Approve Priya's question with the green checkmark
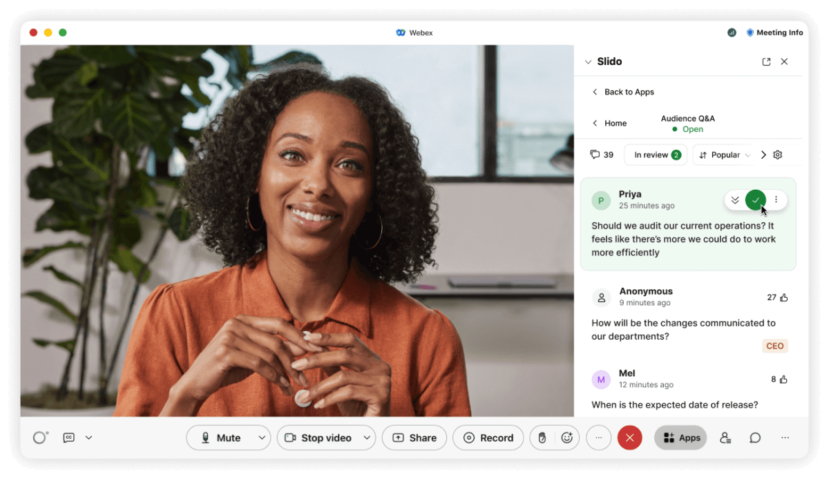Viewport: 829px width, 479px height. (x=756, y=199)
